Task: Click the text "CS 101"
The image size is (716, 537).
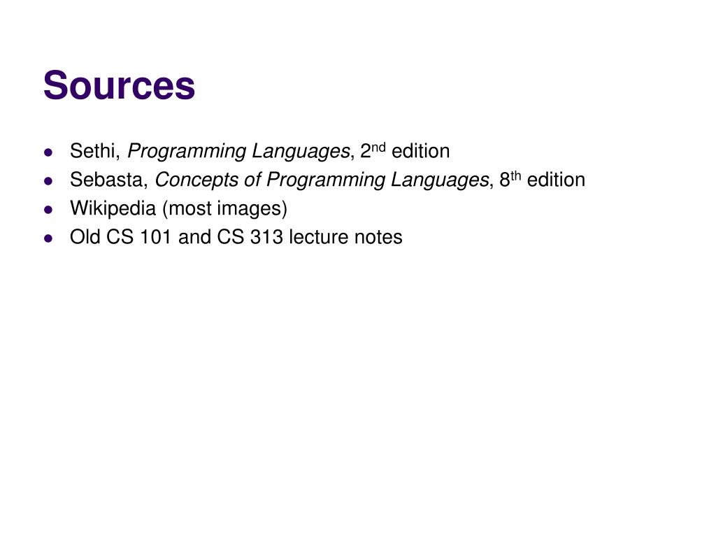Action: [x=138, y=238]
